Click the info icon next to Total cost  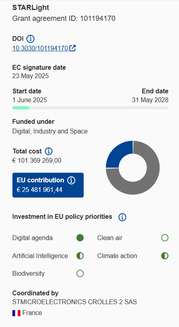[x=49, y=151]
